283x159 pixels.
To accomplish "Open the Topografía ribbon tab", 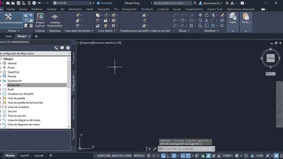I will (x=103, y=9).
